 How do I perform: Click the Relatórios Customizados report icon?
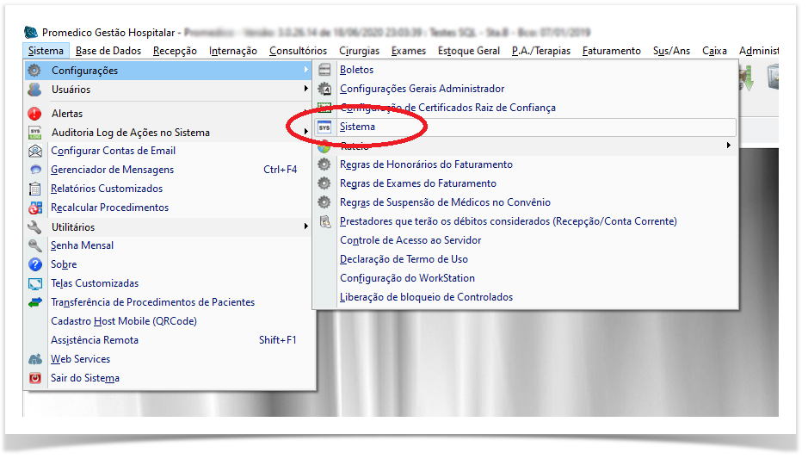point(34,189)
